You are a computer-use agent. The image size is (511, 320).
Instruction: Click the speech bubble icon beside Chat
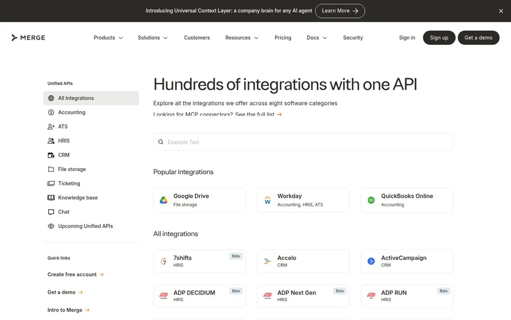[x=51, y=212]
